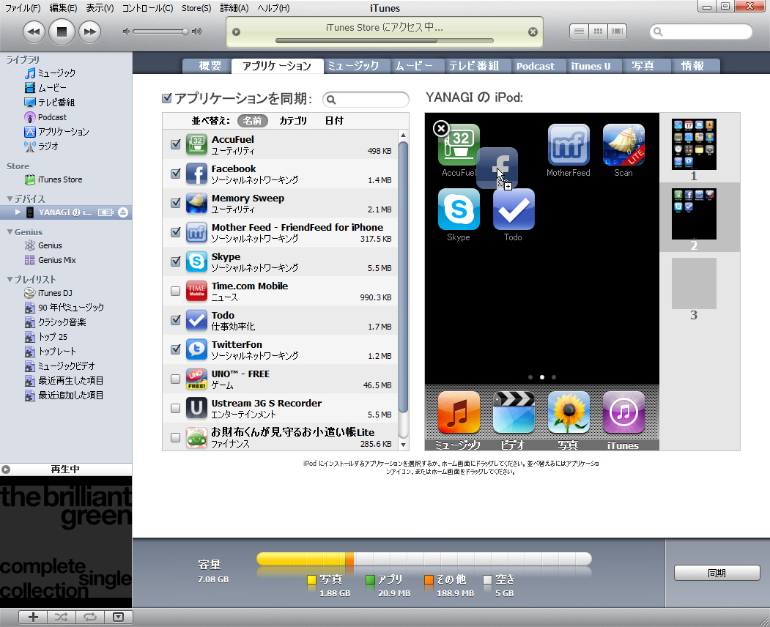Open the 編集(E) menu
Image resolution: width=770 pixels, height=627 pixels.
[63, 8]
